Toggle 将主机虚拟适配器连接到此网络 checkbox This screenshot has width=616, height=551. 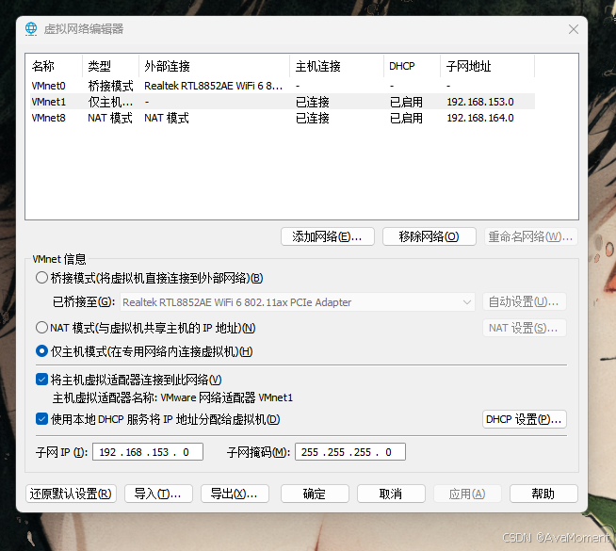coord(41,380)
